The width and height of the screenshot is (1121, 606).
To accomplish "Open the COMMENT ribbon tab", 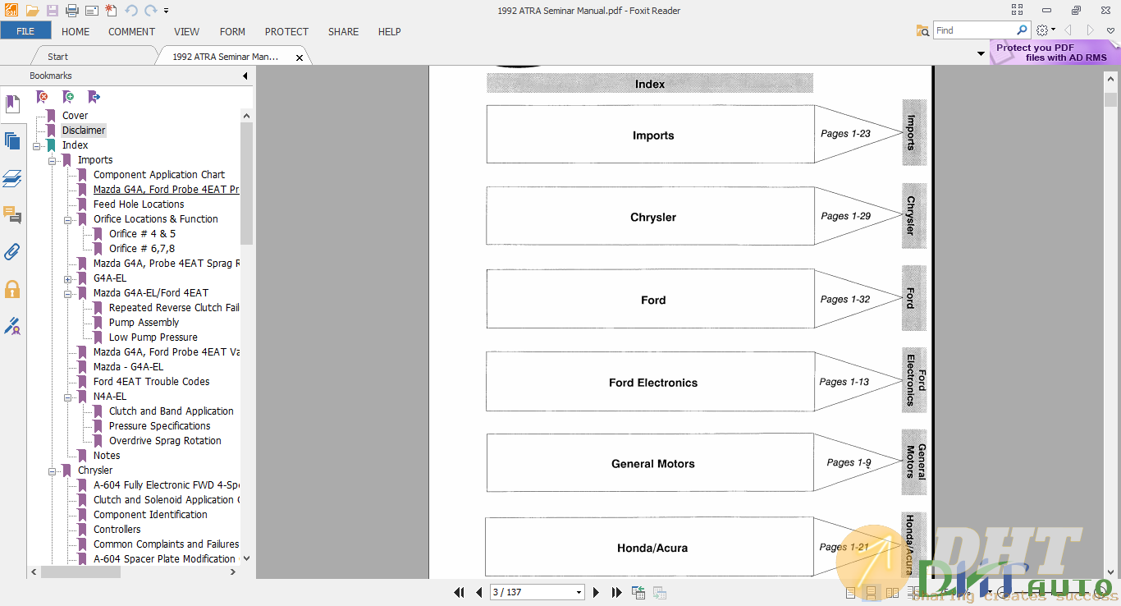I will (x=131, y=31).
